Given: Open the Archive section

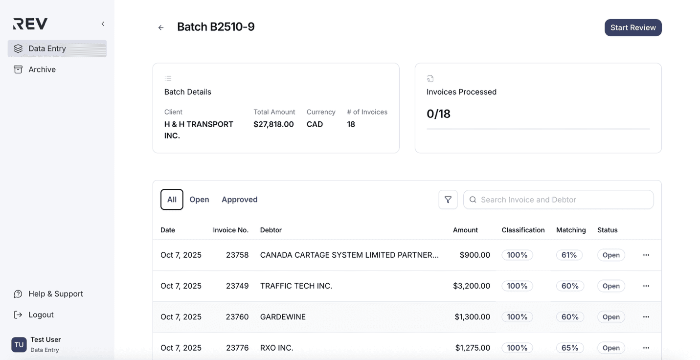Looking at the screenshot, I should tap(42, 69).
